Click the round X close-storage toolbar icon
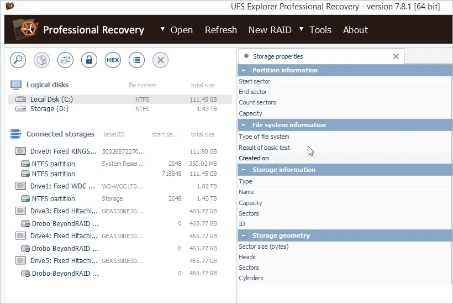 [x=160, y=60]
